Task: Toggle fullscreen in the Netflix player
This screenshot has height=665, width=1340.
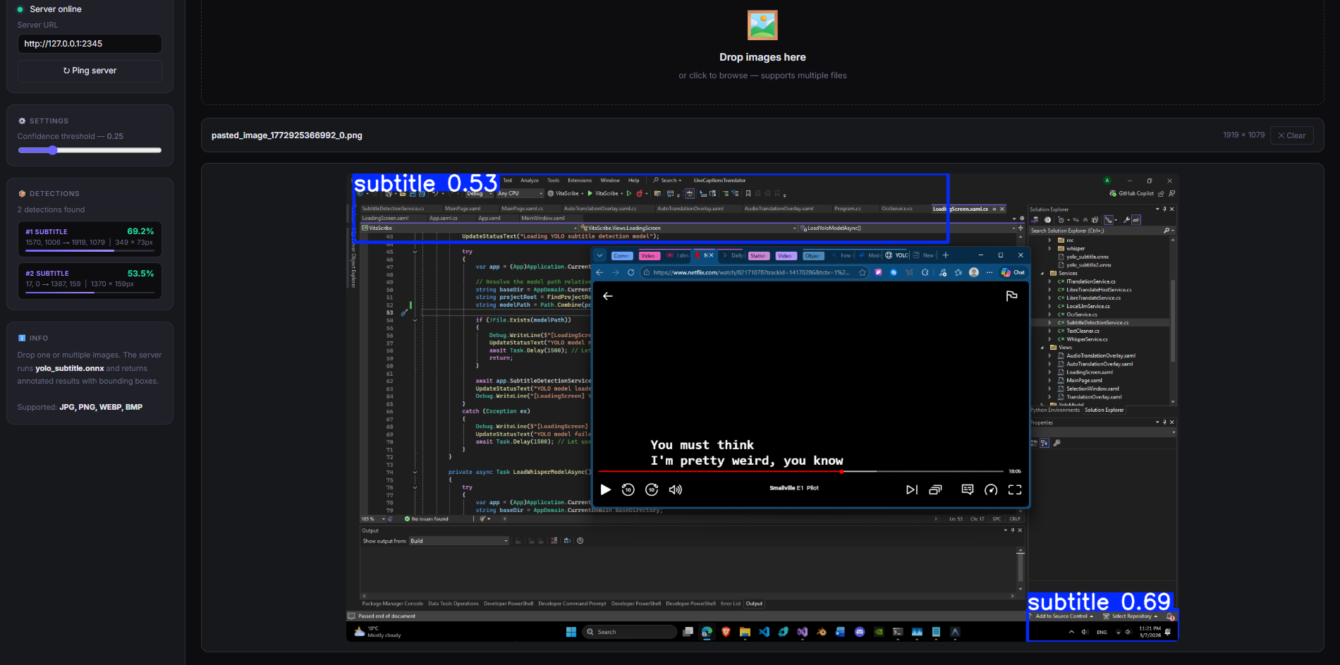Action: (1015, 489)
